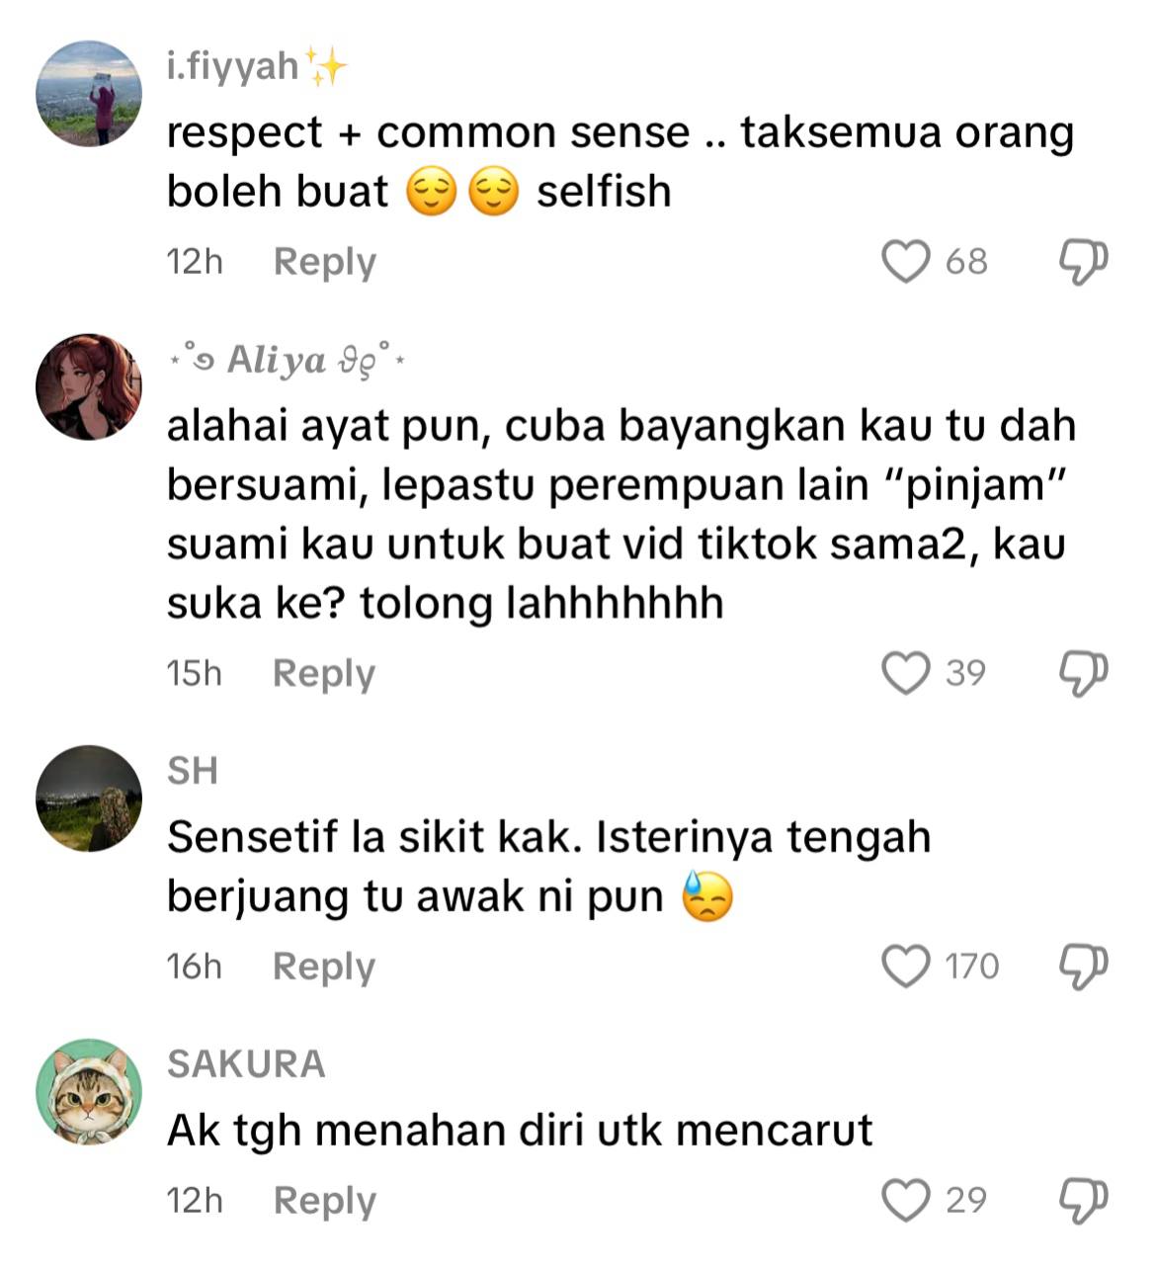Reply to i.fiyyah's comment
1155x1265 pixels.
point(324,263)
